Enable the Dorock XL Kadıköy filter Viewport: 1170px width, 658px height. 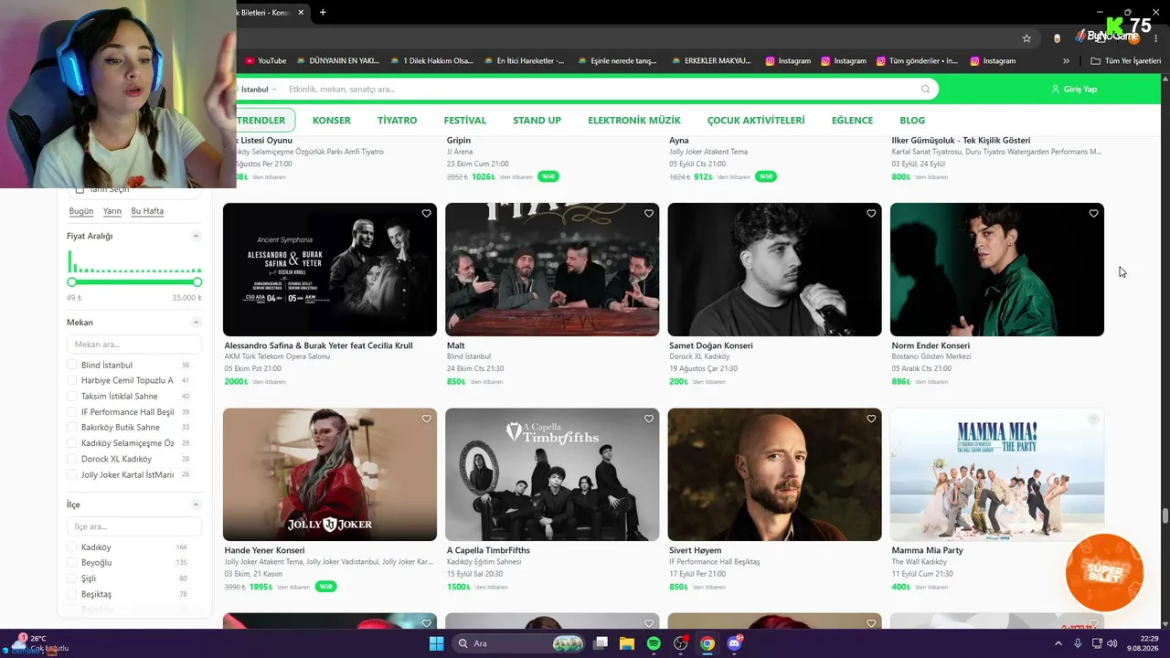pos(72,459)
